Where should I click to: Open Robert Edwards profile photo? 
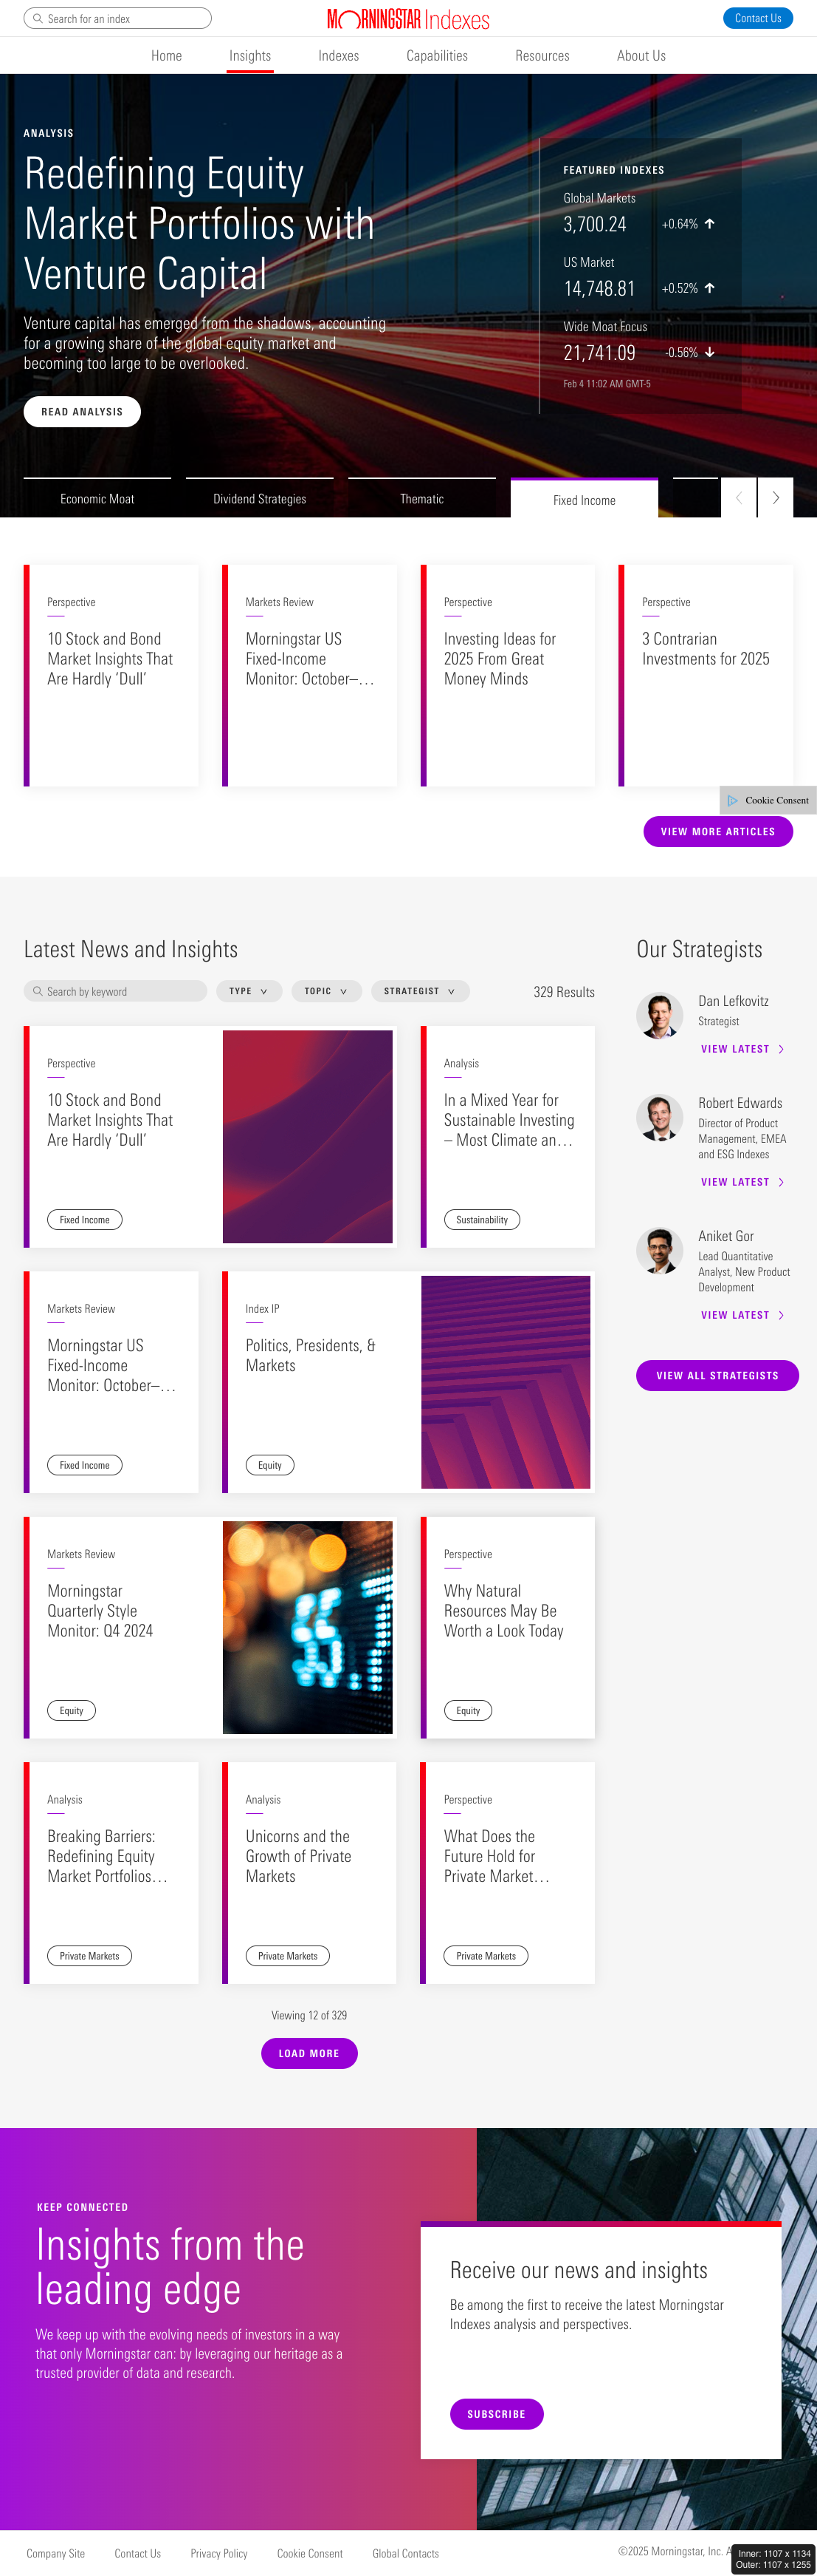[659, 1118]
